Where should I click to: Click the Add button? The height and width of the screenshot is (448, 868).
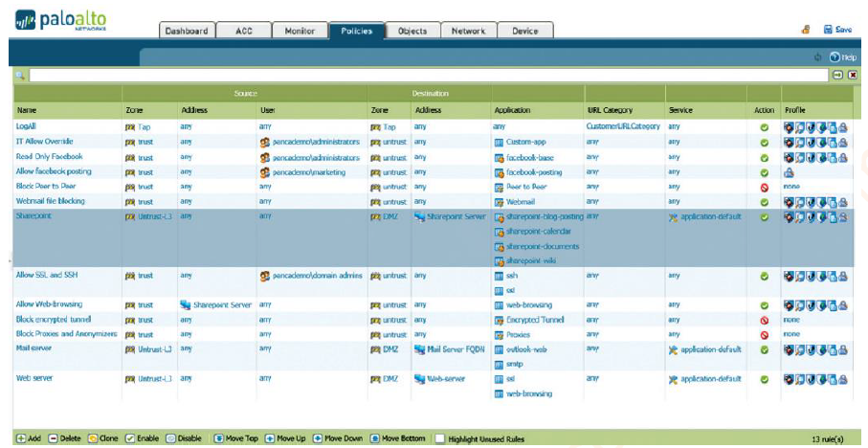[29, 438]
